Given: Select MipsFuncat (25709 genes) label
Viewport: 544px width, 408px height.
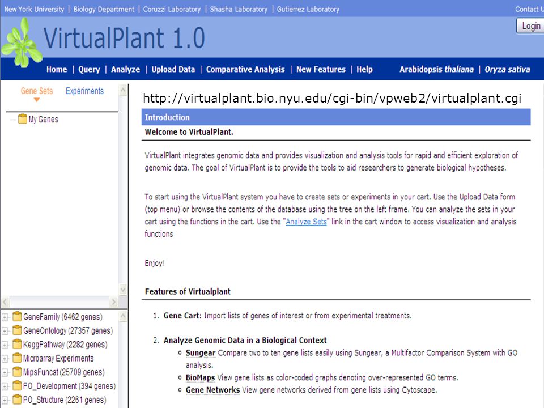Looking at the screenshot, I should 64,372.
